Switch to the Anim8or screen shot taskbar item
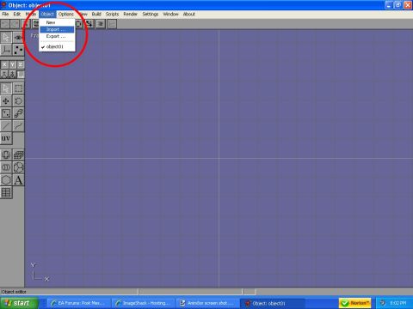Screen dimensions: 413x309 click(x=208, y=303)
